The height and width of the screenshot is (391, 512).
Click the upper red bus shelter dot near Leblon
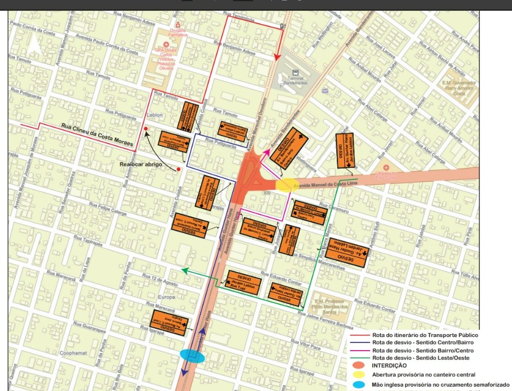pos(146,129)
